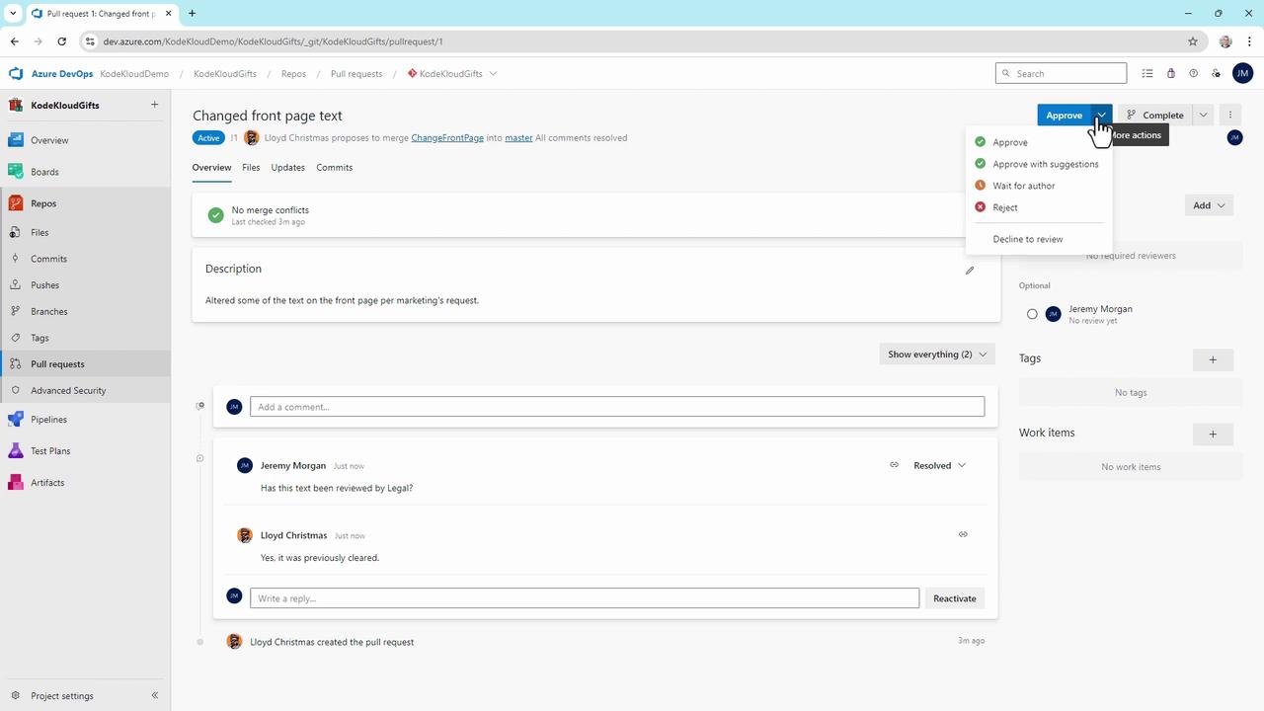Open the browser tab list dropdown
This screenshot has height=711, width=1264.
(x=13, y=13)
